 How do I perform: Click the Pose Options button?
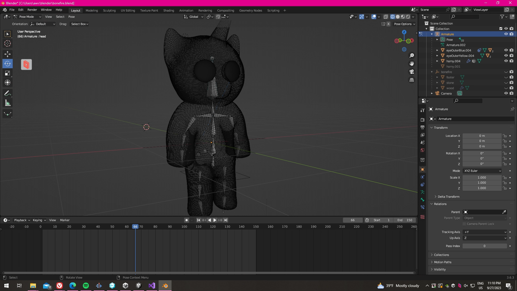[x=404, y=24]
